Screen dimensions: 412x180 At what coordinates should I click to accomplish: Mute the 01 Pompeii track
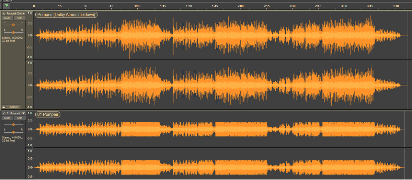tap(8, 118)
